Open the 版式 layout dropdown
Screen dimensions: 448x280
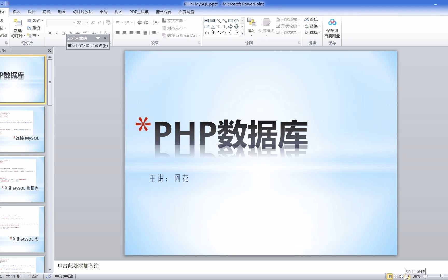(x=35, y=20)
